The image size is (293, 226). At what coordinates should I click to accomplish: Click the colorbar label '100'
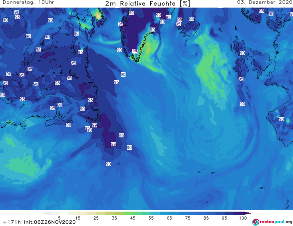[243, 218]
